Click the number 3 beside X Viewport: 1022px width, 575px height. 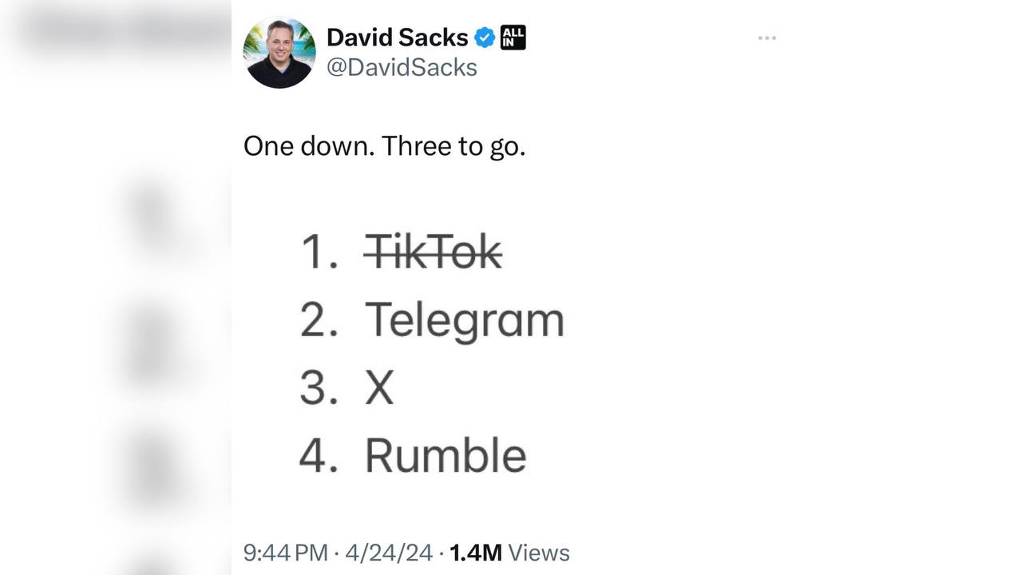(x=319, y=388)
